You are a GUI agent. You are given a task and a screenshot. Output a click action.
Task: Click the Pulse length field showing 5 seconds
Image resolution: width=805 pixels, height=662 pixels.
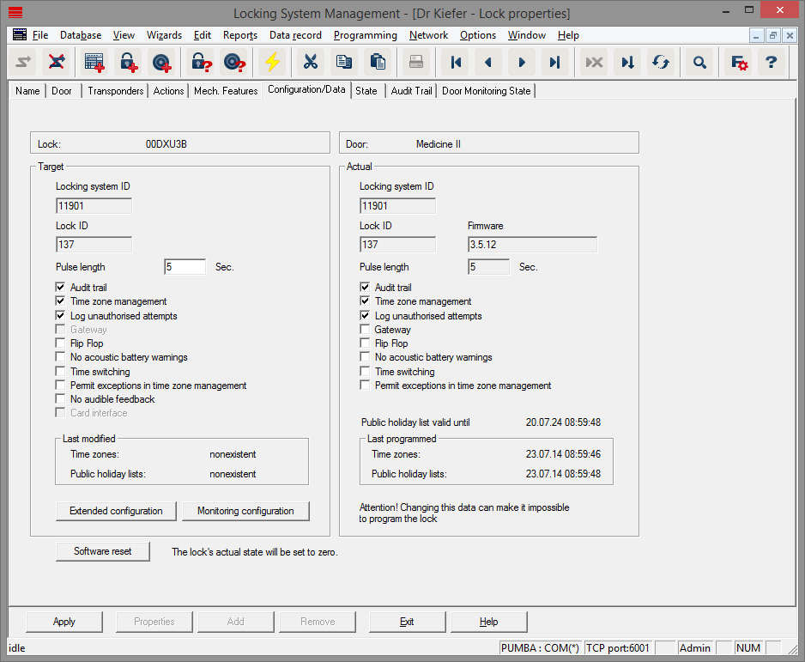click(185, 266)
